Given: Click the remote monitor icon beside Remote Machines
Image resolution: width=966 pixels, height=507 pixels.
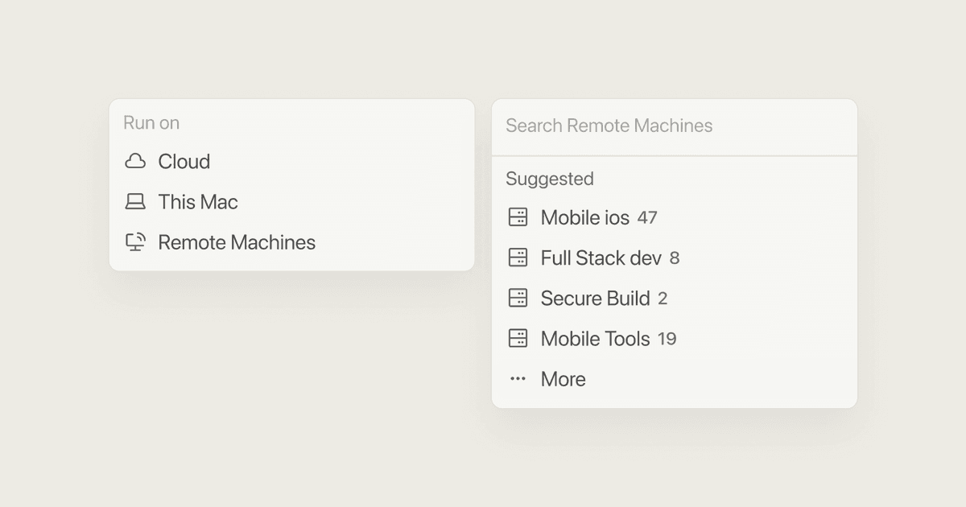Looking at the screenshot, I should (x=135, y=242).
